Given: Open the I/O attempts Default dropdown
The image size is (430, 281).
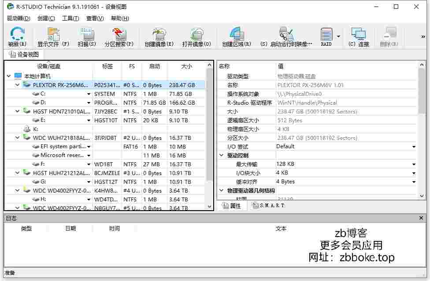Looking at the screenshot, I should (414, 146).
